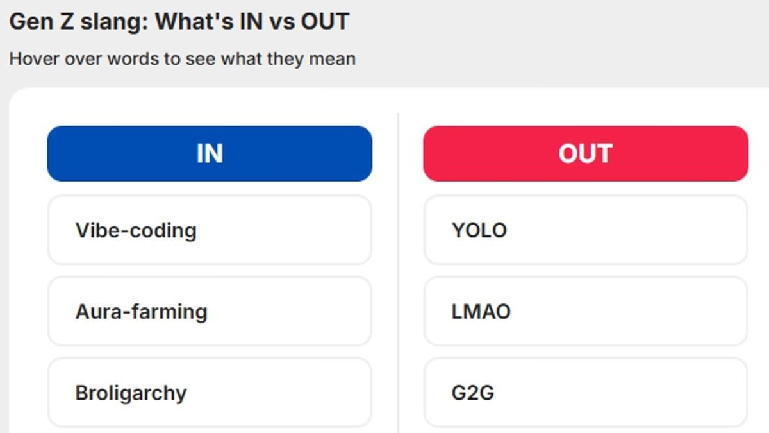
Task: Click the blue IN column header
Action: (210, 154)
